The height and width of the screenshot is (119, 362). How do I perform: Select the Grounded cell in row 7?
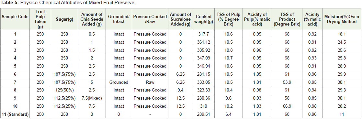click(119, 82)
